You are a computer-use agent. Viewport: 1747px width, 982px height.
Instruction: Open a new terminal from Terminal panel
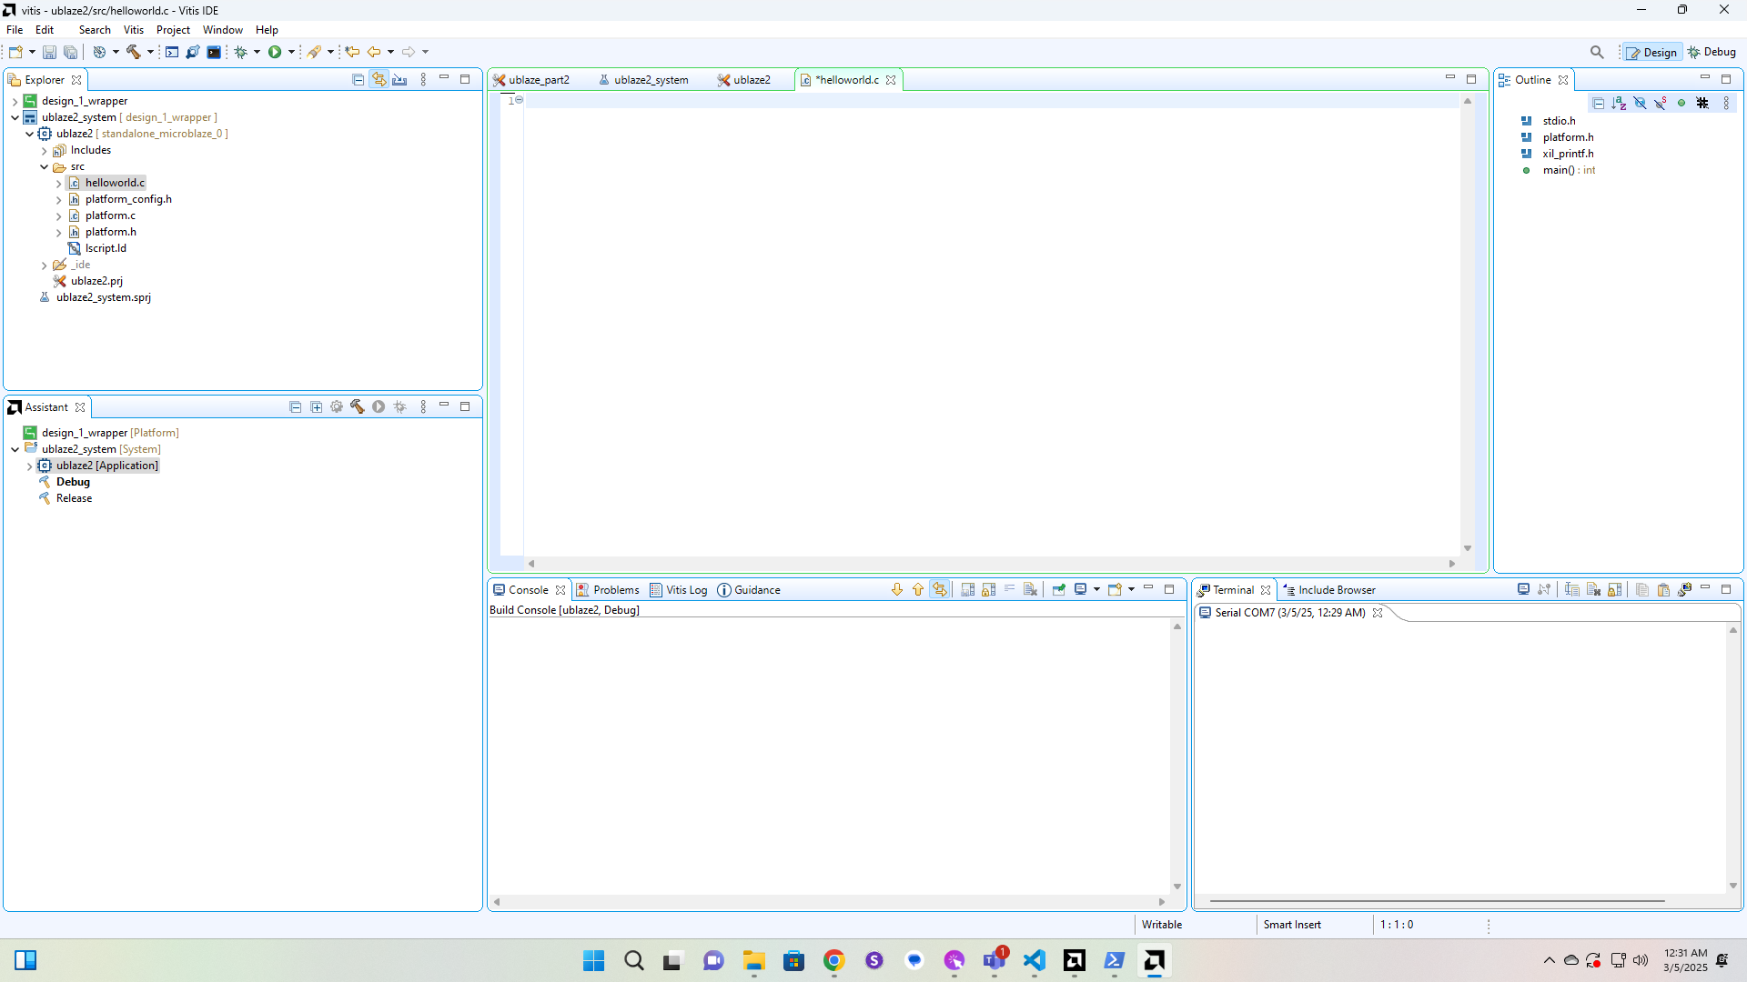pyautogui.click(x=1523, y=589)
